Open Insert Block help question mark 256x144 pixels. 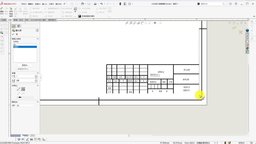tap(37, 30)
